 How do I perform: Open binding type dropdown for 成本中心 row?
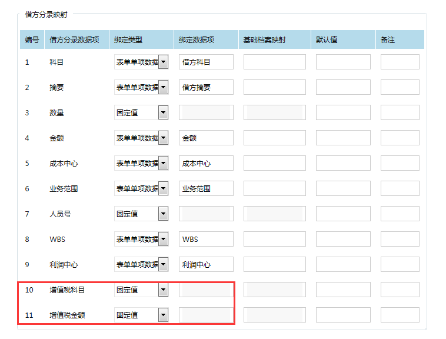[163, 163]
